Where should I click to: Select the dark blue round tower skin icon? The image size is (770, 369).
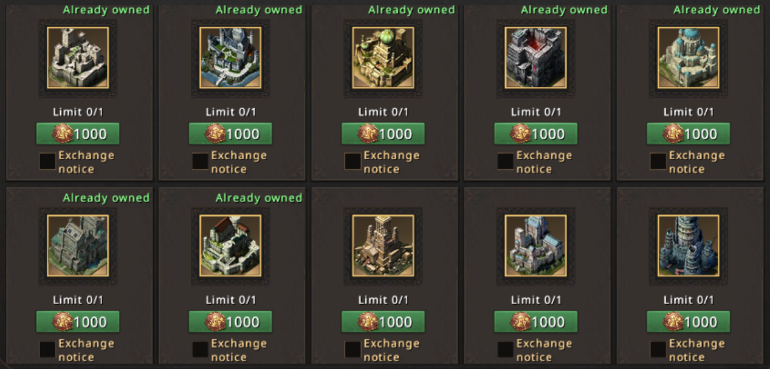tap(688, 246)
